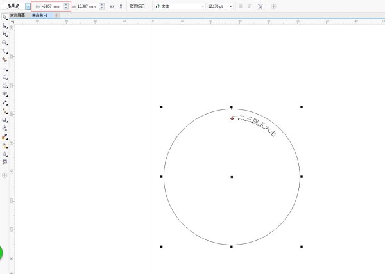Select the Color Eyedropper tool
Image resolution: width=385 pixels, height=274 pixels.
point(4,137)
